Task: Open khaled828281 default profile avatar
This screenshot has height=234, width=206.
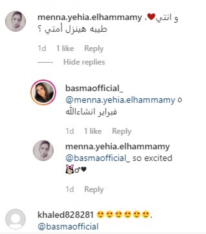Action: [16, 219]
